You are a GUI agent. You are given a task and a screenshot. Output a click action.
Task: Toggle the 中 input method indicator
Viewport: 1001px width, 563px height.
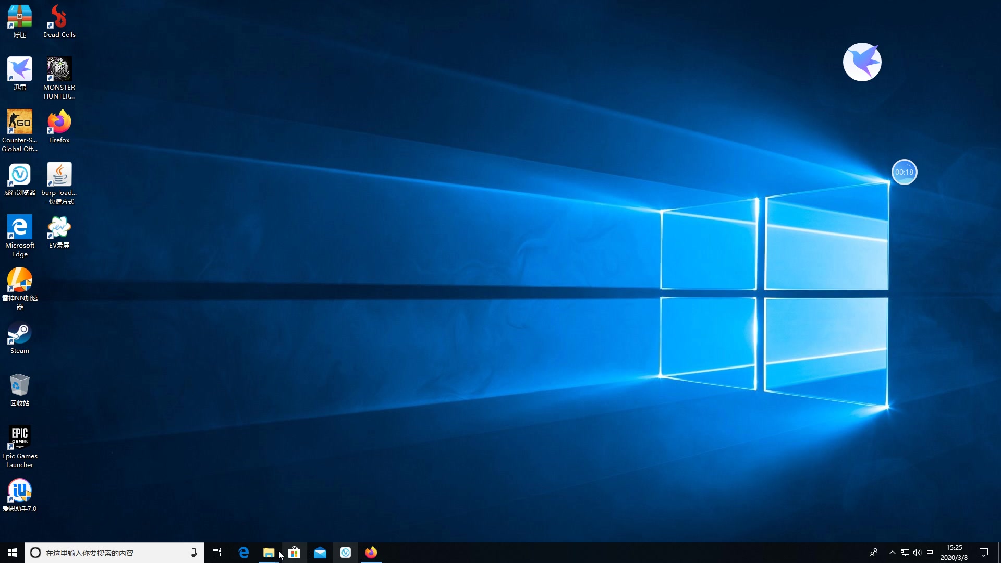coord(930,553)
